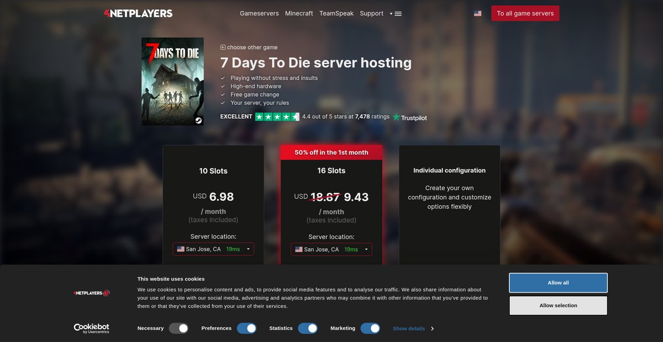
Task: Click the Steam icon on game cover
Action: pyautogui.click(x=198, y=120)
